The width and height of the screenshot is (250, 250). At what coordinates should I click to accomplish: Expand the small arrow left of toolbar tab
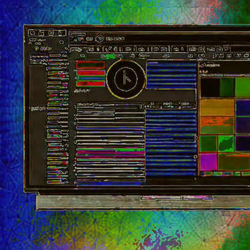tap(66, 49)
